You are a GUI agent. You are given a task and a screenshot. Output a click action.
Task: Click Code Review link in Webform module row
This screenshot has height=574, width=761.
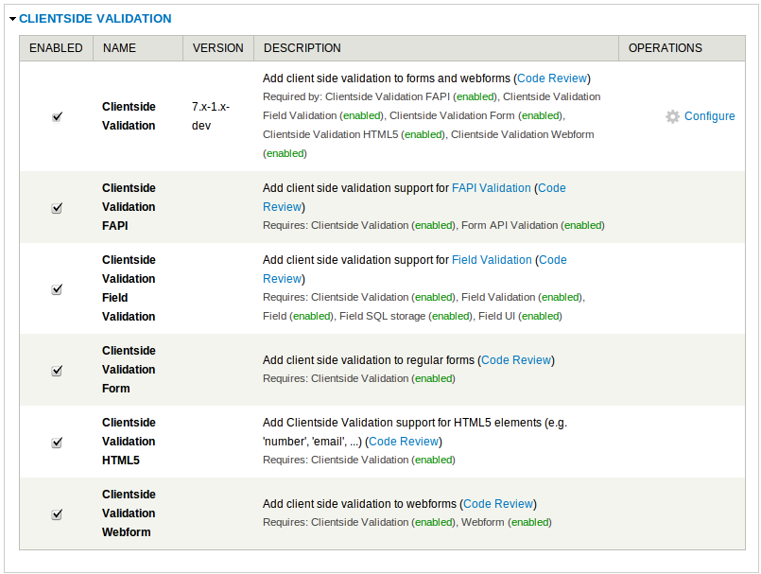pyautogui.click(x=498, y=504)
